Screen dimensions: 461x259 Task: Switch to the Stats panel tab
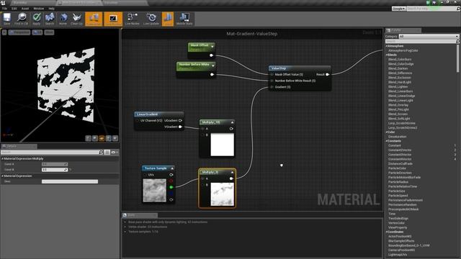point(140,215)
